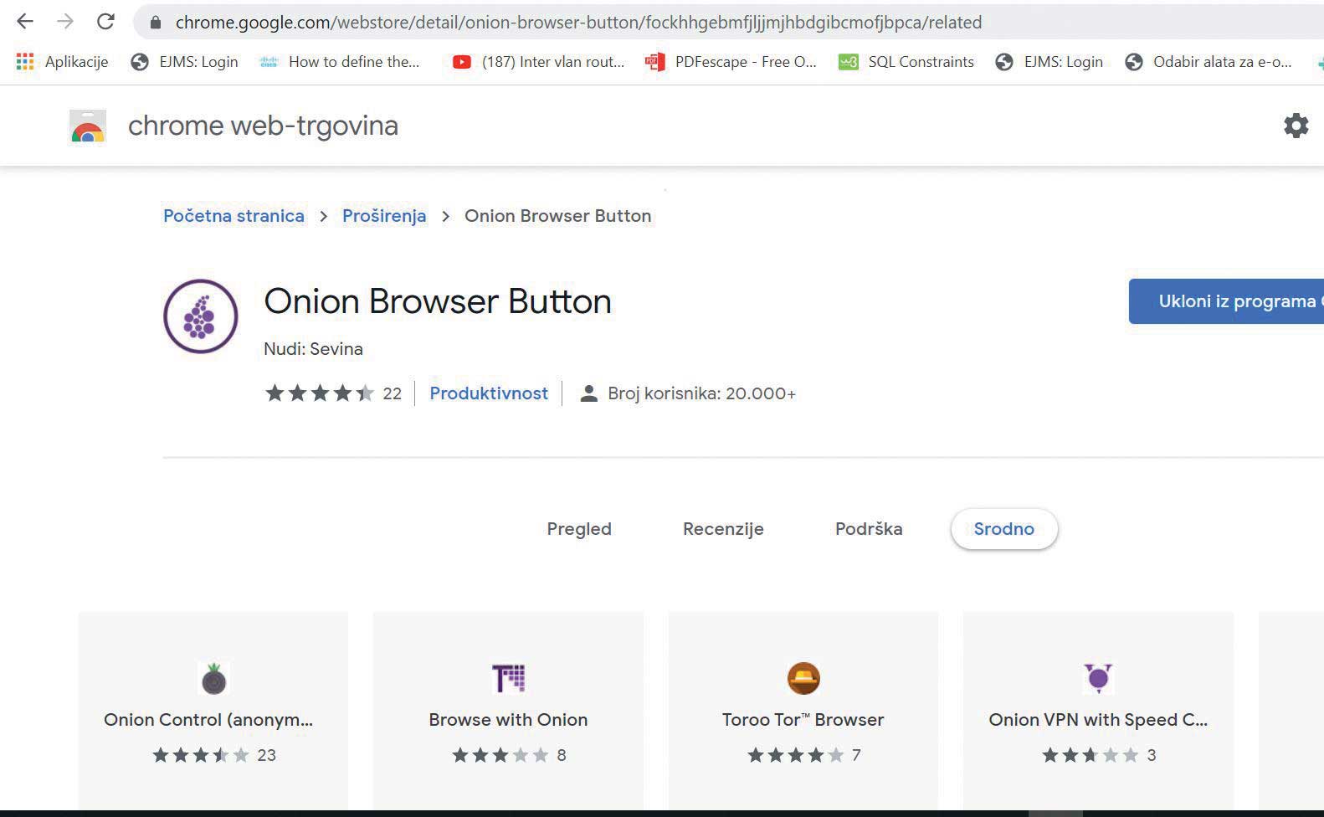The width and height of the screenshot is (1324, 817).
Task: Click the padlock icon in address bar
Action: 155,23
